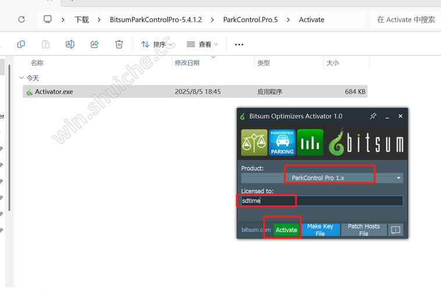Focus the 在 Activate 中搜索 search box
The width and height of the screenshot is (441, 291).
pyautogui.click(x=406, y=19)
